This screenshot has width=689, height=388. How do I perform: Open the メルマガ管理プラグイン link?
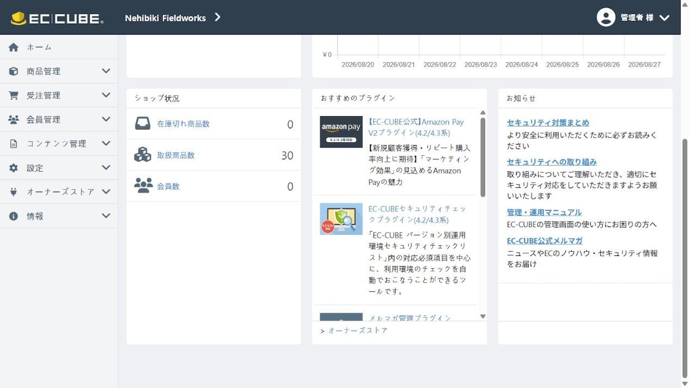pyautogui.click(x=409, y=318)
